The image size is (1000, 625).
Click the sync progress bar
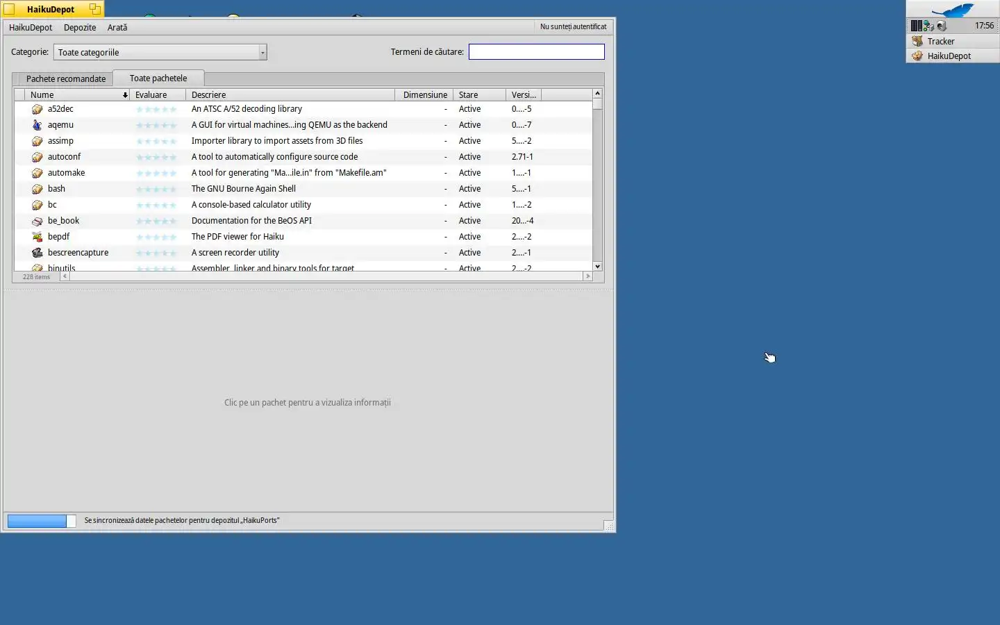point(41,521)
